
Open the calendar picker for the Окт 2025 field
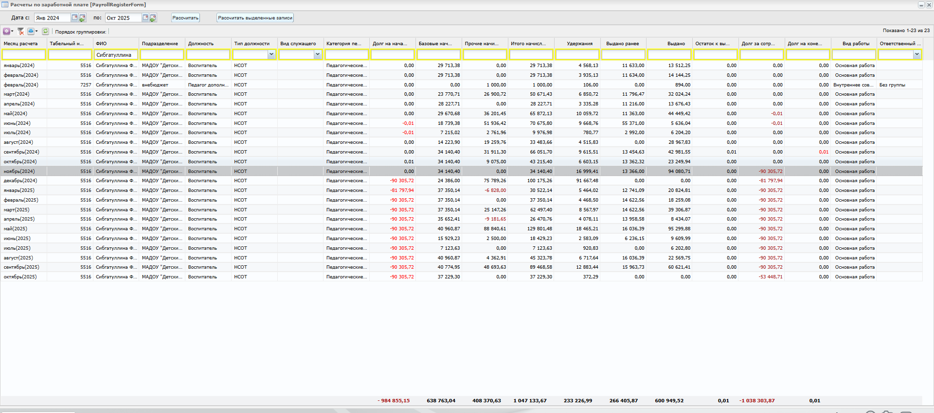(145, 17)
